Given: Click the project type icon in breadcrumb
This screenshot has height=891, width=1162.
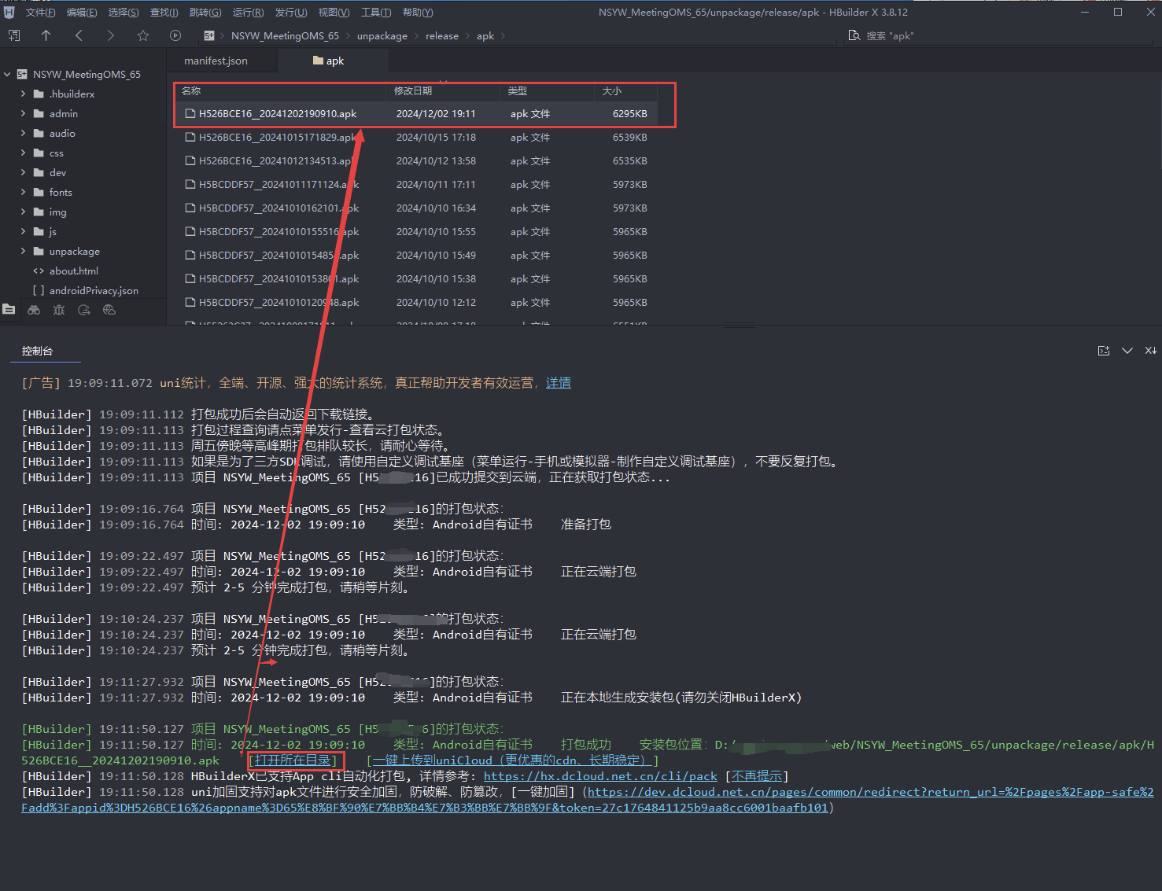Looking at the screenshot, I should (209, 35).
